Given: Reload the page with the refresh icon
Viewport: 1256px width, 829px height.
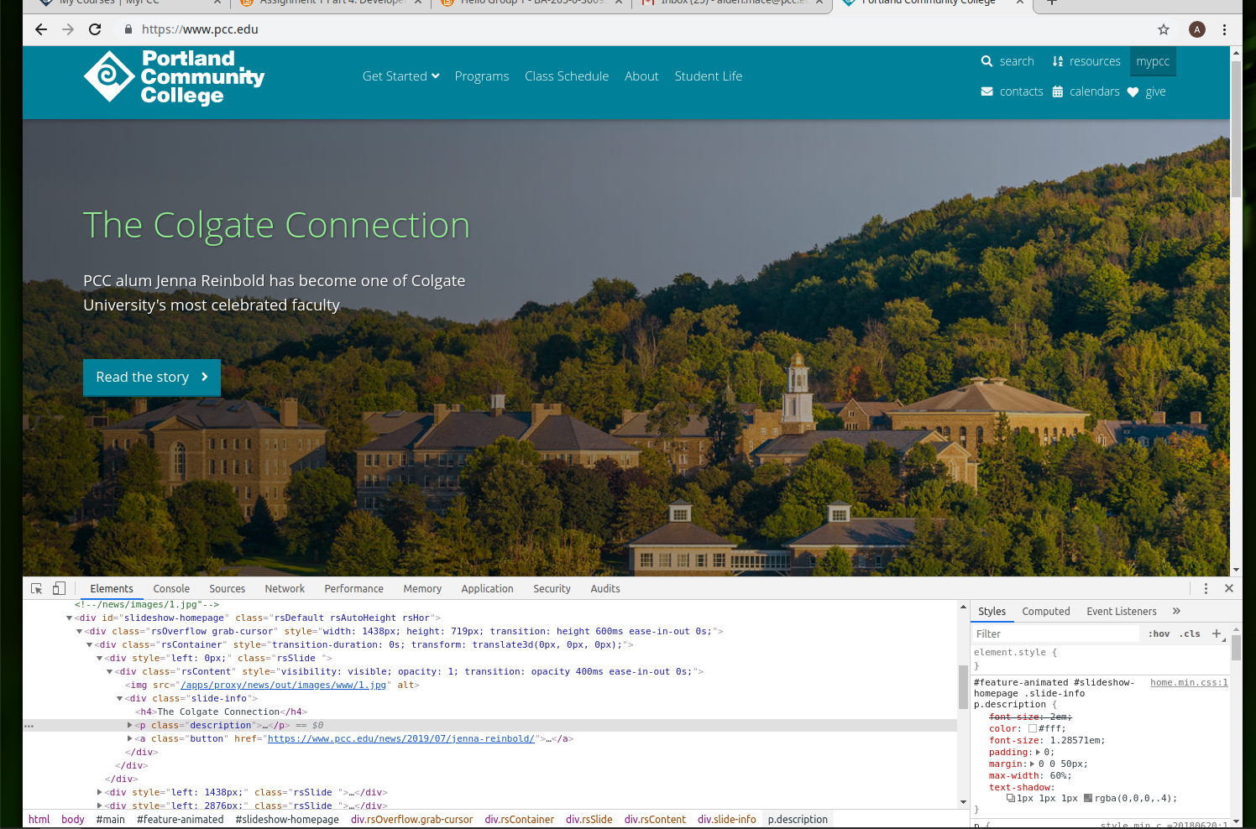Looking at the screenshot, I should 95,29.
